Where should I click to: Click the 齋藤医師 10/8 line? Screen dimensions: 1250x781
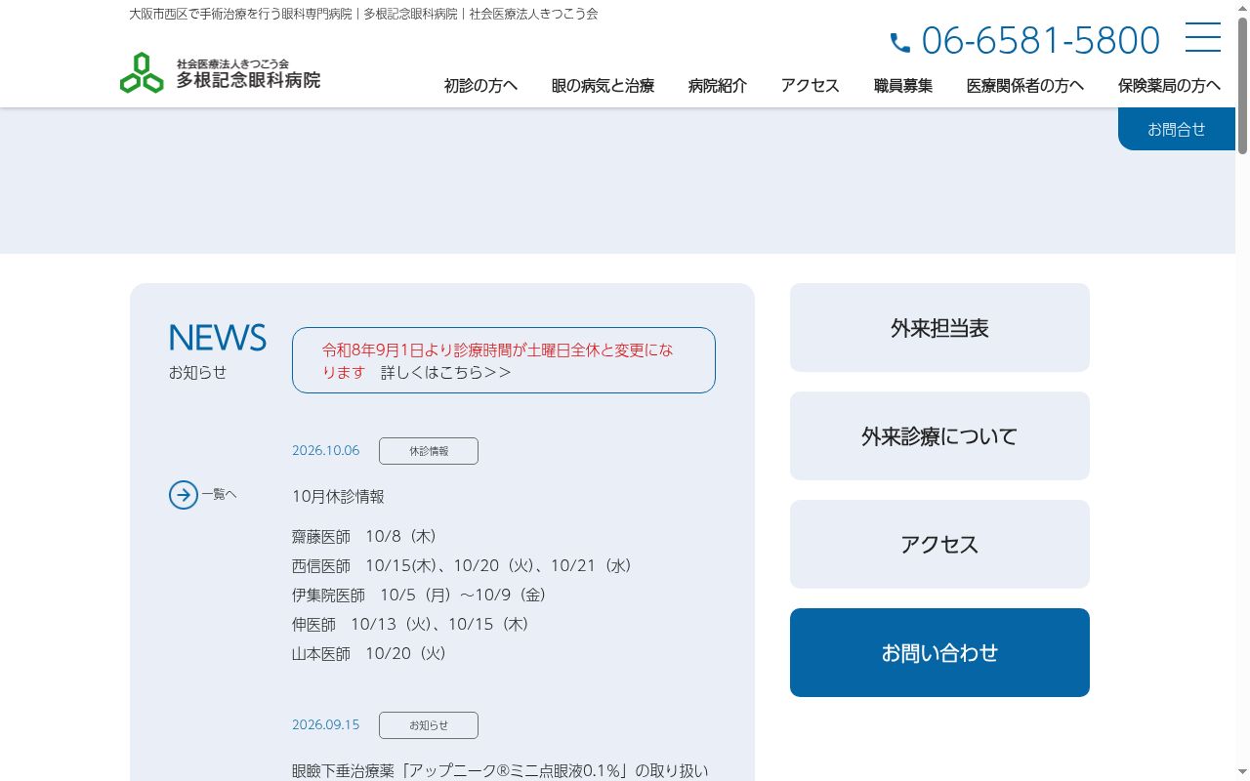pyautogui.click(x=365, y=537)
